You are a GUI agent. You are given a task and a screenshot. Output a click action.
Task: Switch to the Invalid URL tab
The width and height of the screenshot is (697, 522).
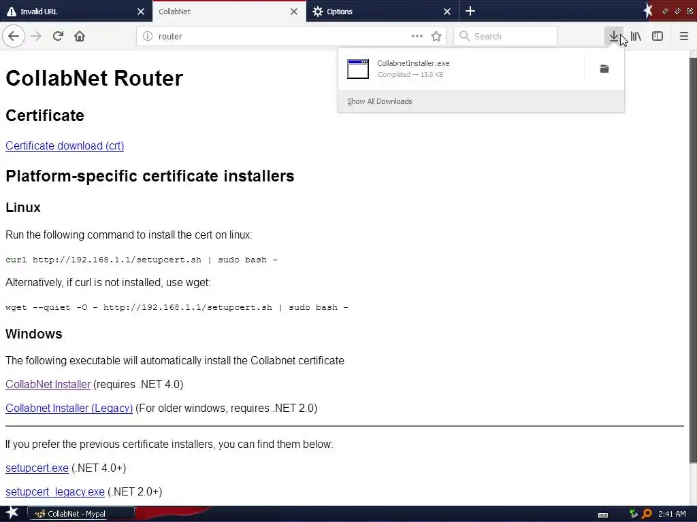tap(76, 11)
